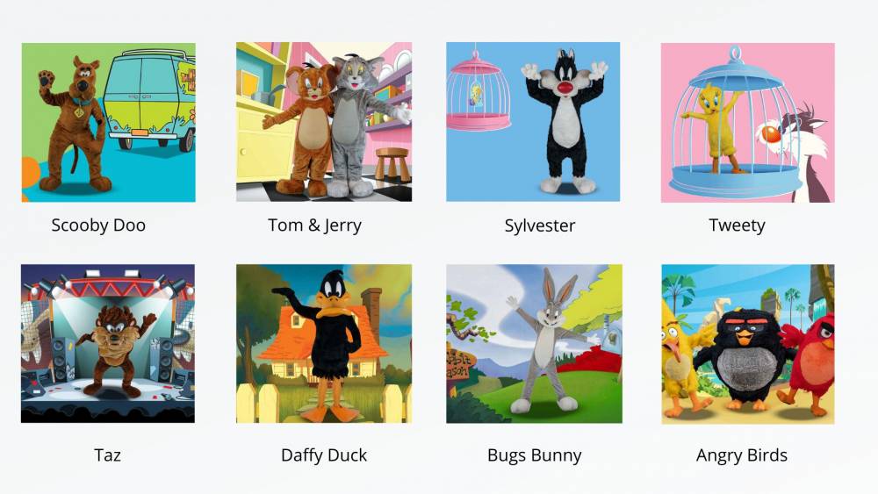Open the Scooby Doo mascot thumbnail
The height and width of the screenshot is (494, 878).
[x=109, y=122]
